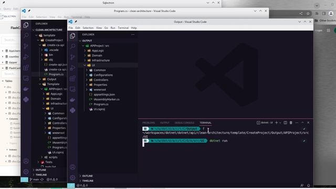This screenshot has height=189, width=336.
Task: Open Search view in Output VS Code window
Action: pos(72,46)
